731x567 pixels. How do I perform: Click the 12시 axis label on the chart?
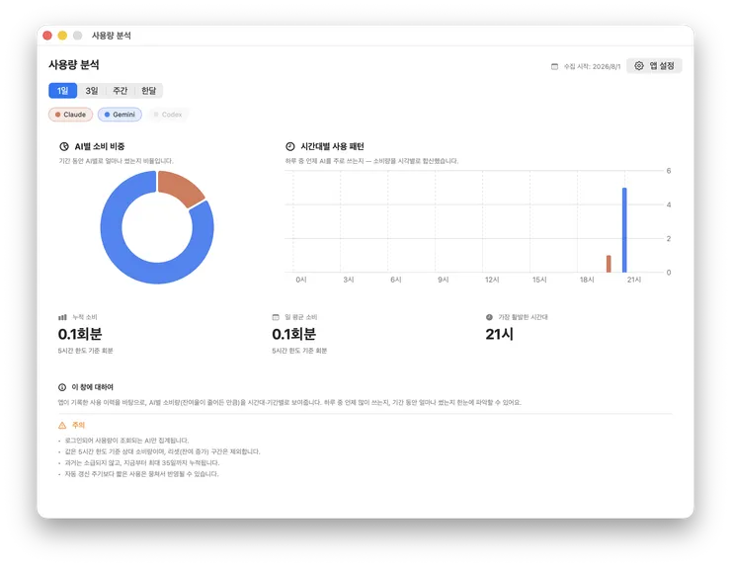(492, 280)
